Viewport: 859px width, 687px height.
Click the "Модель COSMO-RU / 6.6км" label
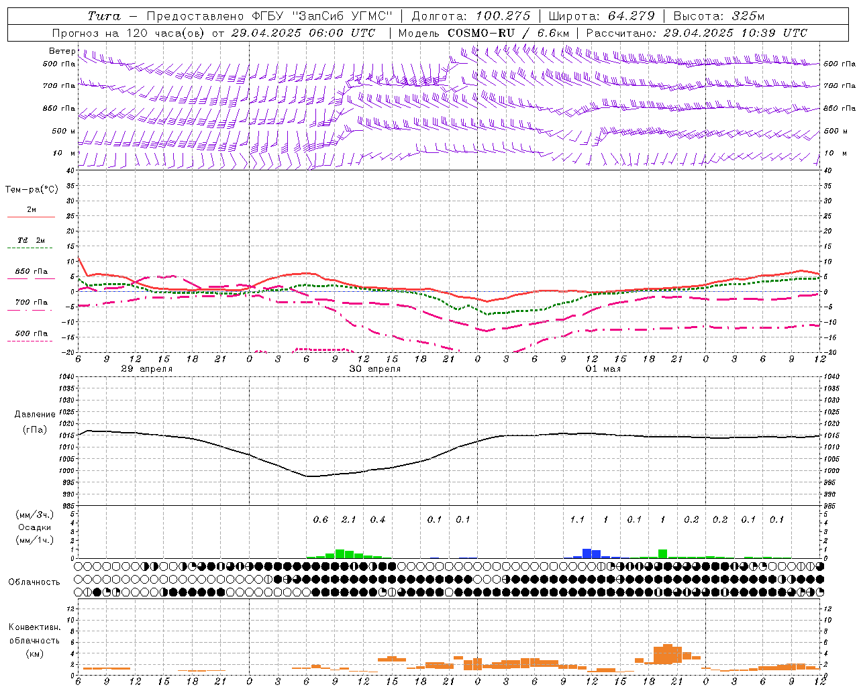(x=484, y=33)
